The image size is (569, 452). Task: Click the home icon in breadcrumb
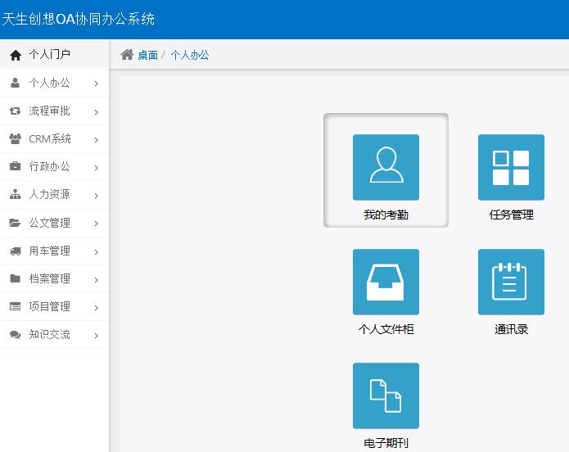click(x=127, y=55)
